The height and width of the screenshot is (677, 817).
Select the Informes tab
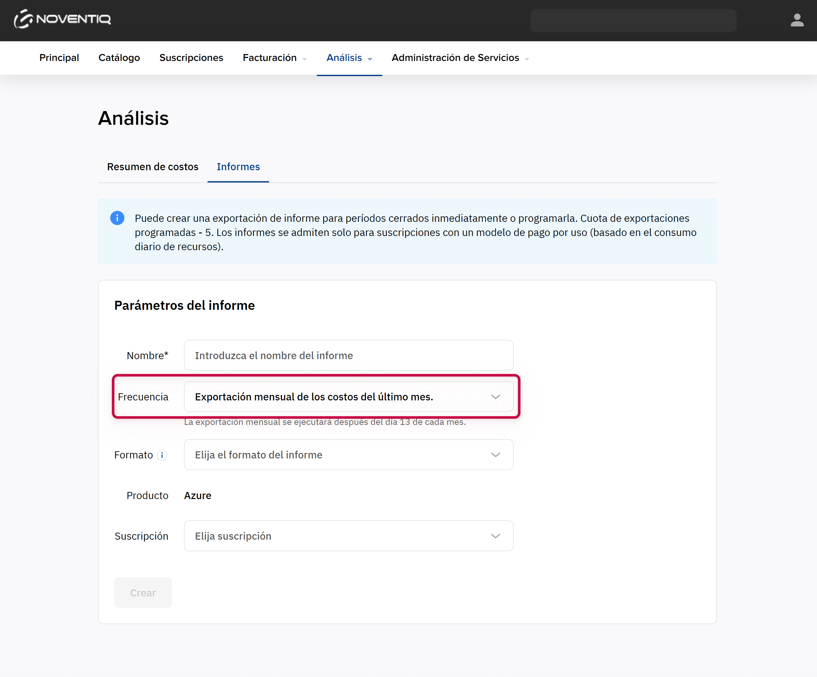238,167
